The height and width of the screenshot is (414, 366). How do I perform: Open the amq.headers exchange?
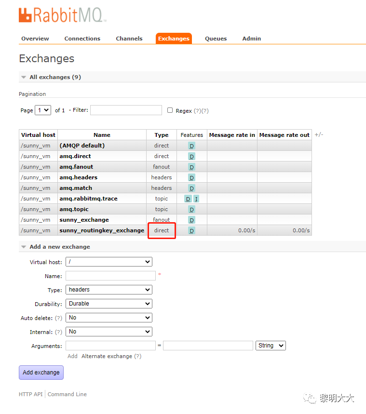click(79, 177)
